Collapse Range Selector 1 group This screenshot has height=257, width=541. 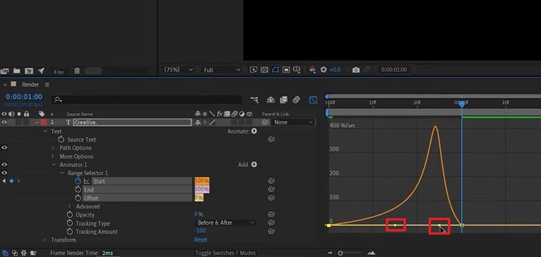pyautogui.click(x=62, y=173)
